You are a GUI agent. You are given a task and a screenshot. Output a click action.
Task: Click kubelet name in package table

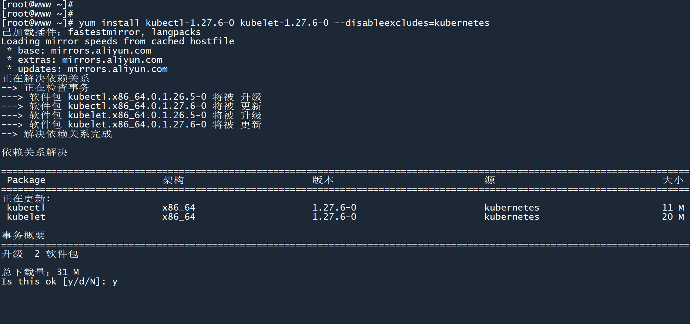tap(26, 217)
